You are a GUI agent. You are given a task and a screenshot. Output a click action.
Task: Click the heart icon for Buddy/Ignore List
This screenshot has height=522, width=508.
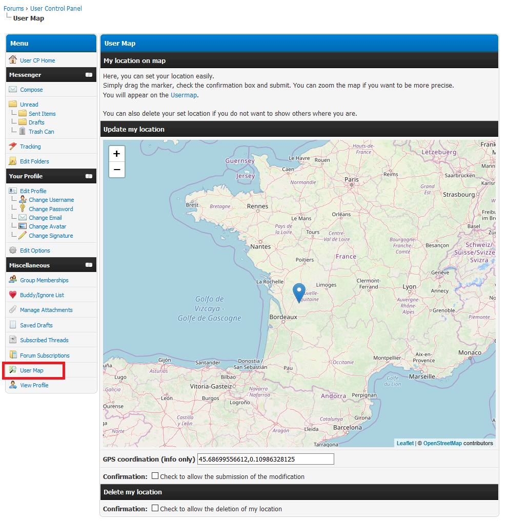point(13,295)
